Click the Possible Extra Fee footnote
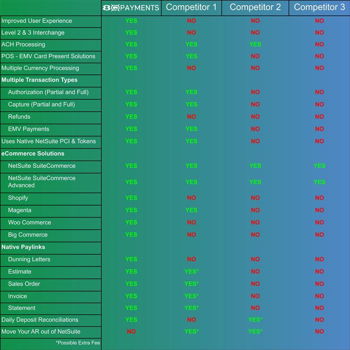This screenshot has width=350, height=350. [78, 343]
